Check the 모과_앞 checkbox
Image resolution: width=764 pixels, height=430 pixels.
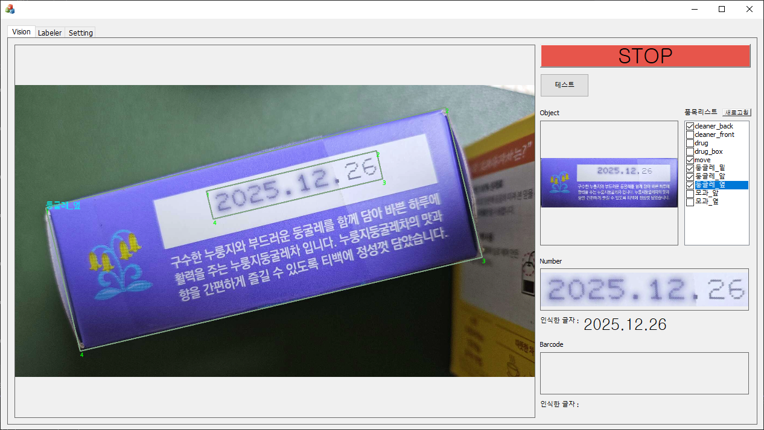(x=690, y=194)
